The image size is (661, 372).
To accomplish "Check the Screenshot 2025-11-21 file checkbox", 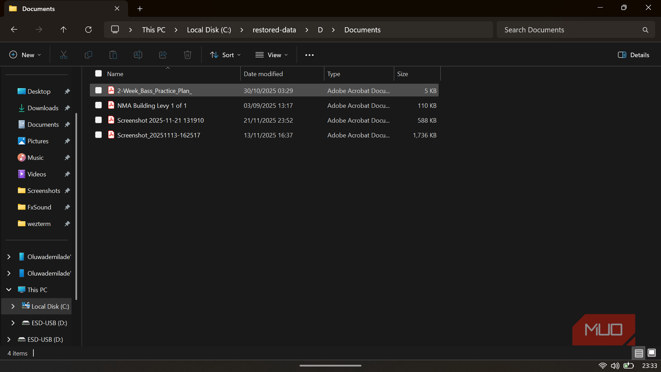I will click(x=98, y=120).
